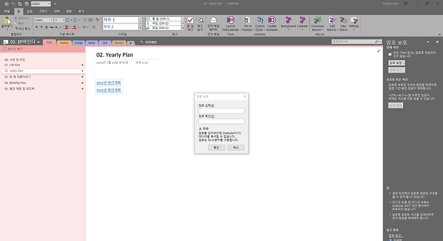
Task: Collapse the ribbon with the chevron
Action: pos(439,34)
